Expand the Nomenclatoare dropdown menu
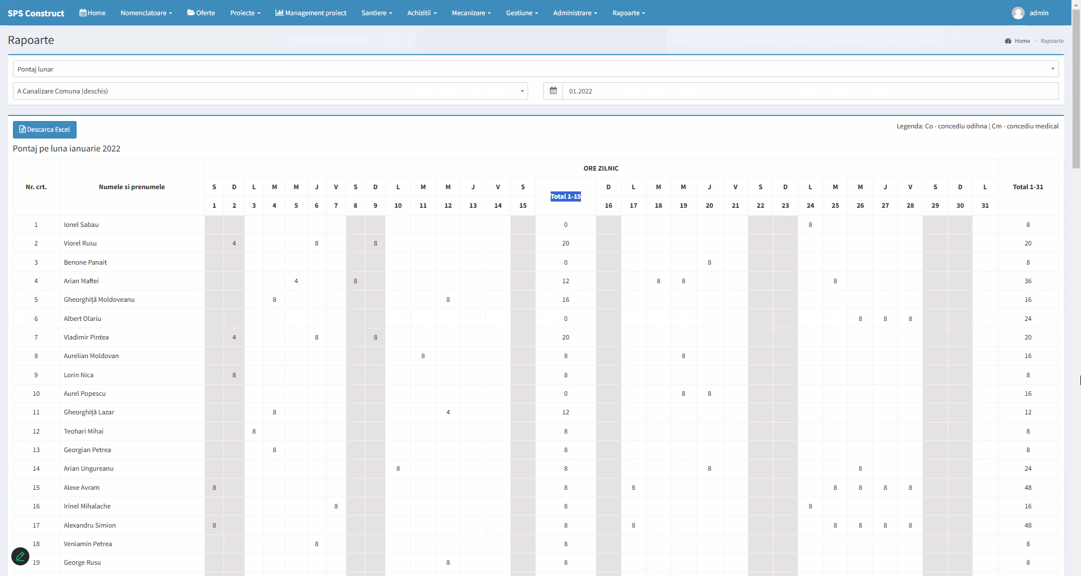This screenshot has height=576, width=1081. pyautogui.click(x=146, y=13)
